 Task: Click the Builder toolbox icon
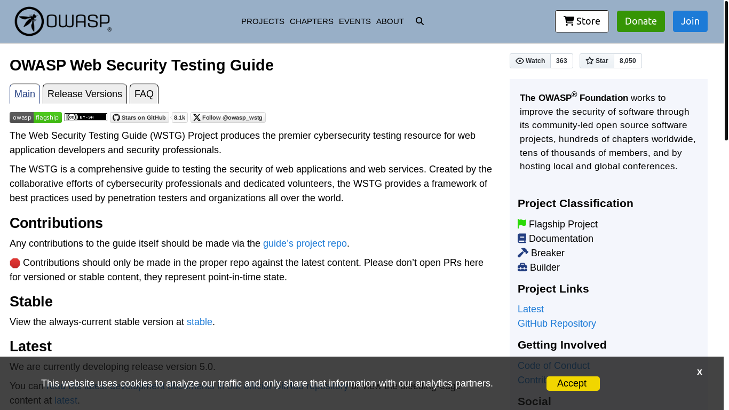pyautogui.click(x=522, y=267)
